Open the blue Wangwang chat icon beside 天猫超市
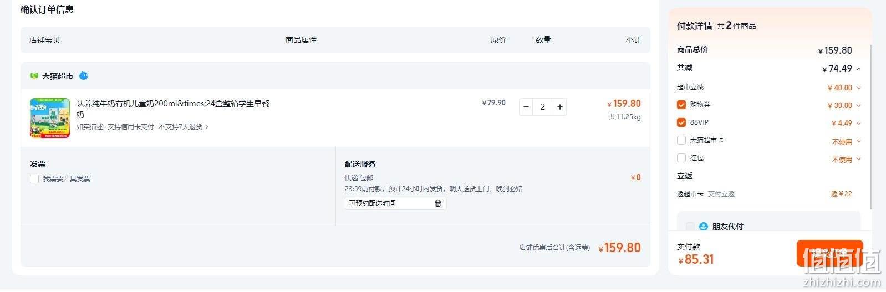The image size is (886, 292). tap(84, 75)
